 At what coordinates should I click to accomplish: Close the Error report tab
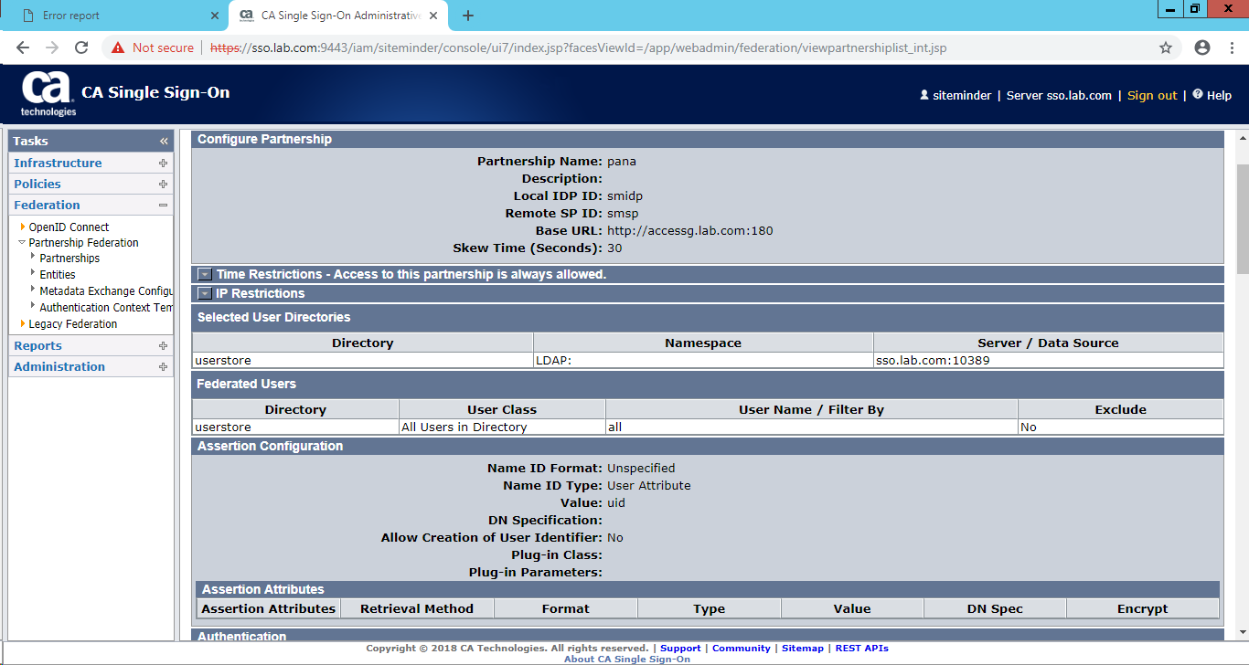(215, 16)
